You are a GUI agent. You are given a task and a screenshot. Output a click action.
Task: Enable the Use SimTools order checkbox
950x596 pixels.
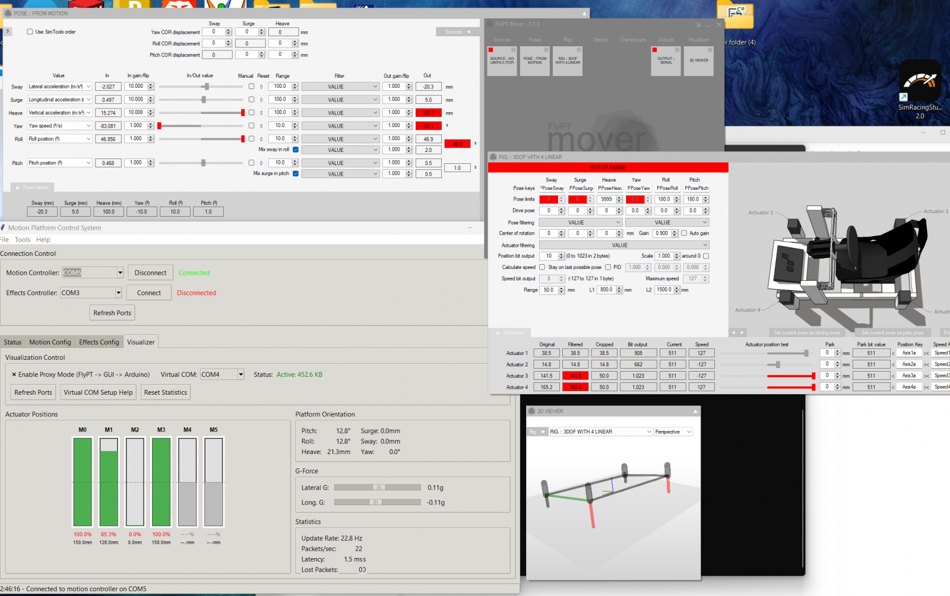coord(30,32)
